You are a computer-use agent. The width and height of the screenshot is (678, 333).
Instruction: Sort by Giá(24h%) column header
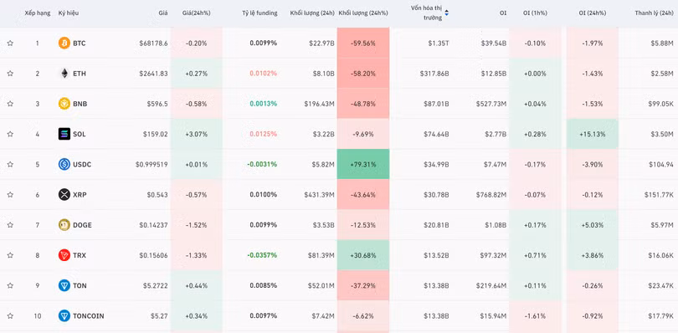coord(197,13)
